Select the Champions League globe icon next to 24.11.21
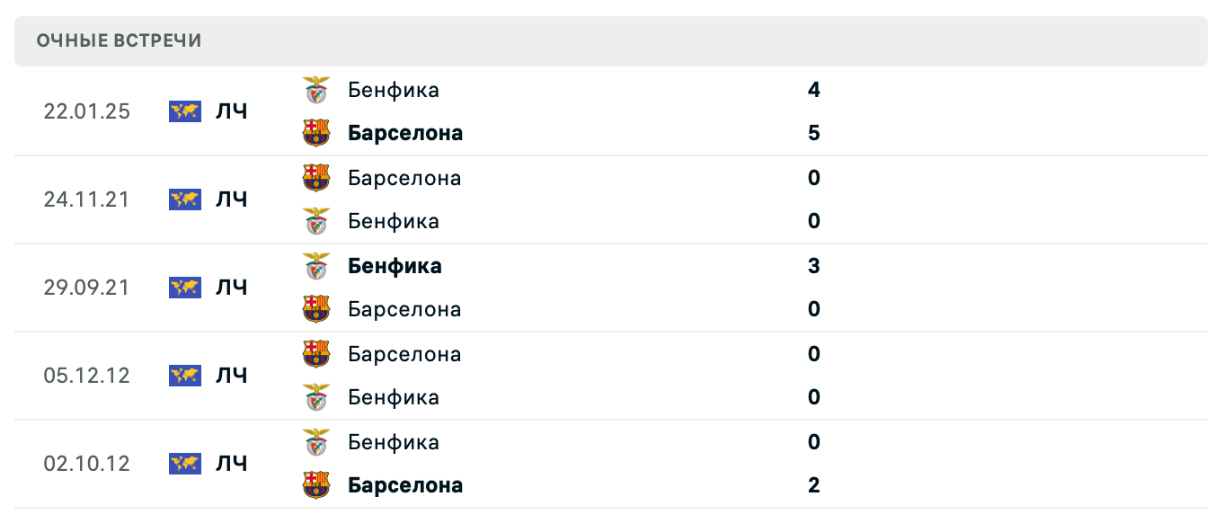 pos(184,199)
